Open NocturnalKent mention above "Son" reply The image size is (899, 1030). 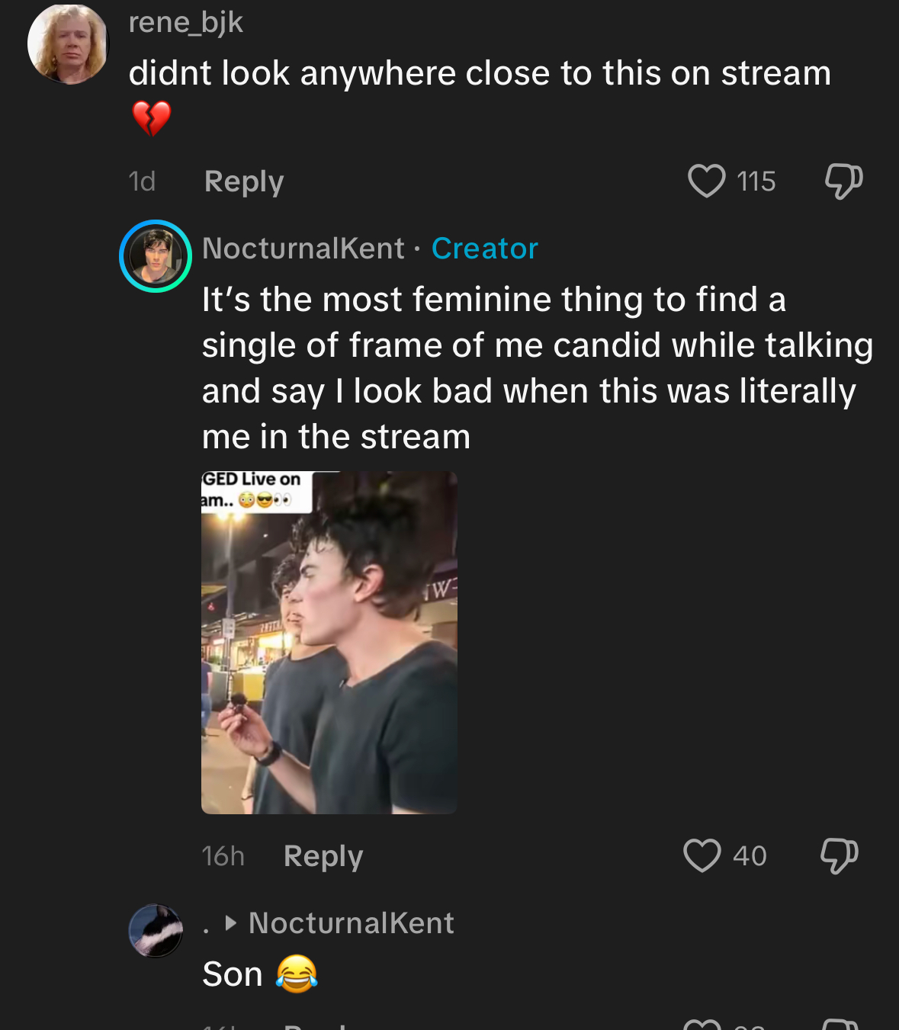(x=351, y=923)
